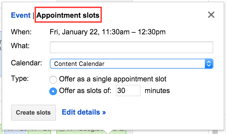Switch to the Event tab

(20, 15)
